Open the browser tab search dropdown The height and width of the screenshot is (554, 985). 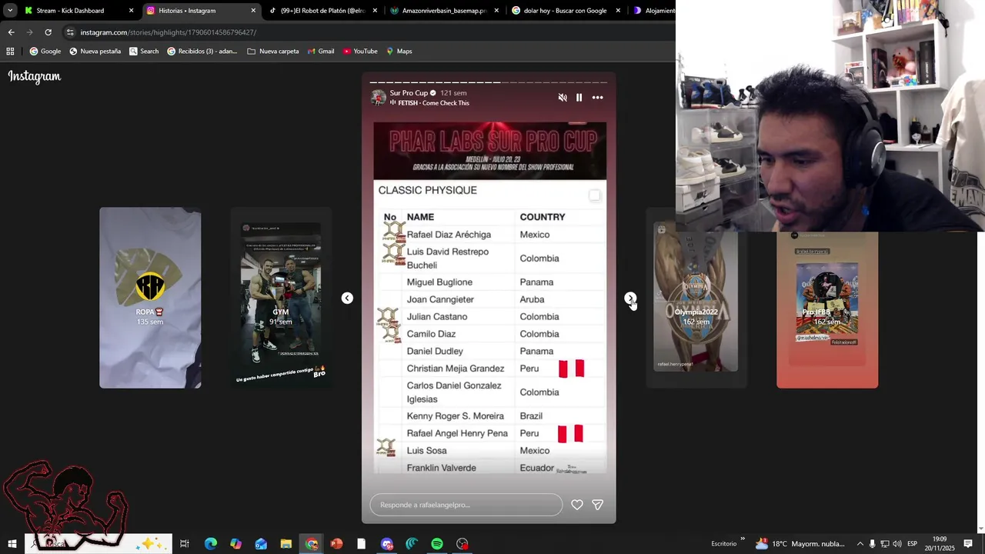(10, 11)
